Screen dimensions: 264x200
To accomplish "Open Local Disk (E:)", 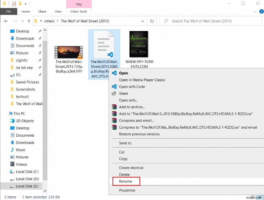I will coord(27,186).
